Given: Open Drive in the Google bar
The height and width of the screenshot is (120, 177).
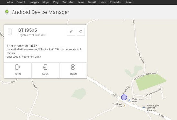Looking at the screenshot, I should (103, 2).
